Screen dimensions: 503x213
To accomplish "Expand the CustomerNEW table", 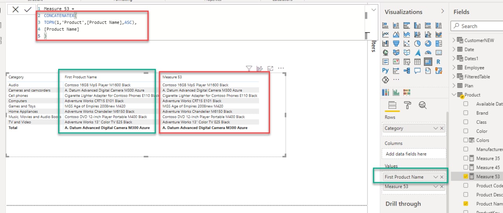I will coord(454,40).
